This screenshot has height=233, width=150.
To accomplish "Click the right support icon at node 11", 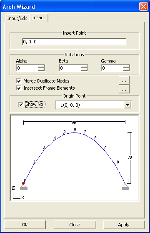I will click(125, 187).
